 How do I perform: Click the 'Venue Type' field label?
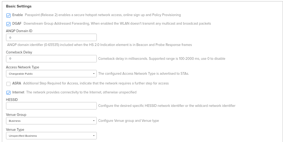click(x=15, y=130)
